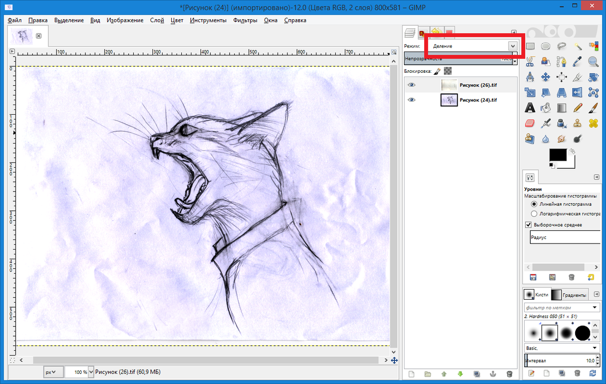Select the Free Select lasso tool
Viewport: 606px width, 384px height.
[562, 46]
